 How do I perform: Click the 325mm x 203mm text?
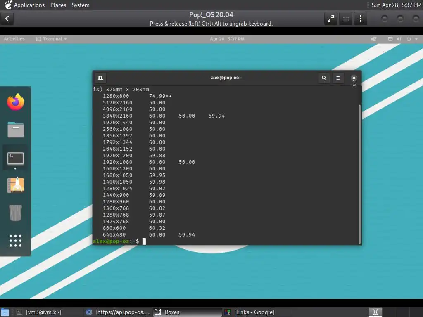(x=127, y=90)
